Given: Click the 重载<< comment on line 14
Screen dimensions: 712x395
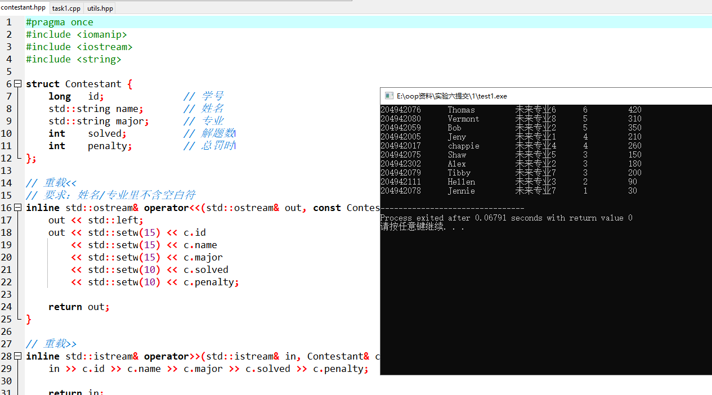Looking at the screenshot, I should pyautogui.click(x=51, y=182).
